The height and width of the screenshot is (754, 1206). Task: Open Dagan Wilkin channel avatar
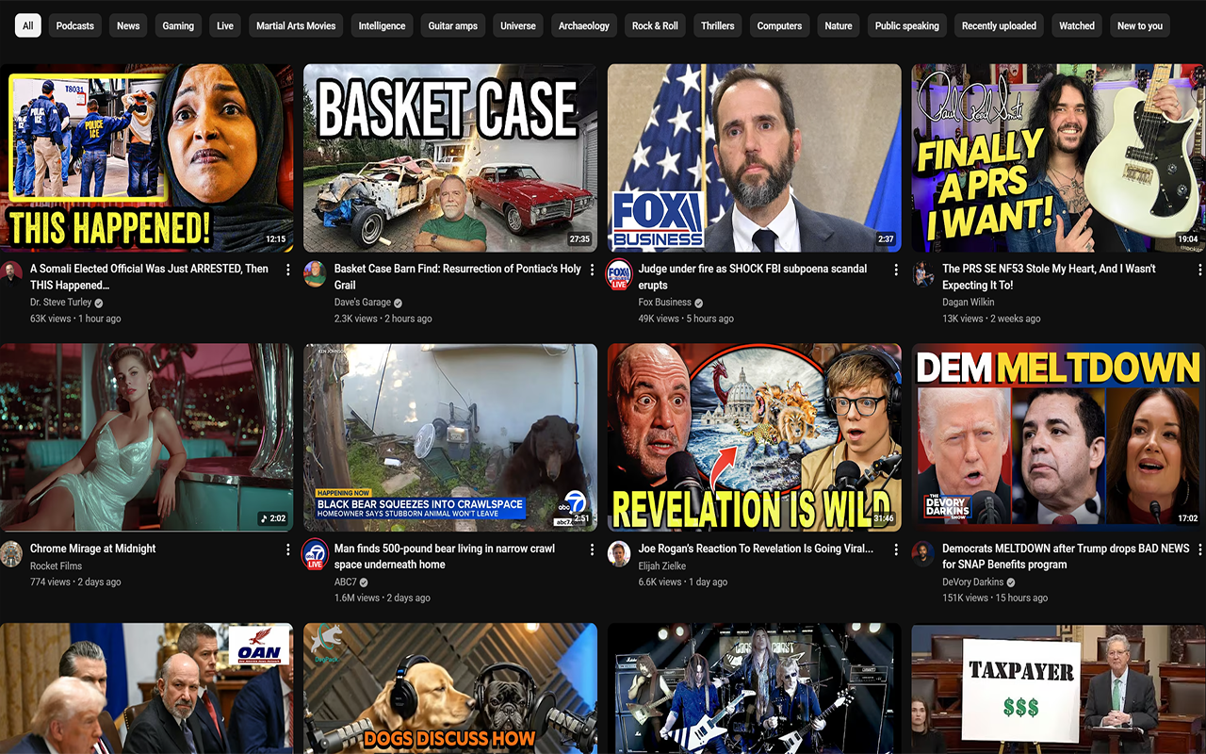923,273
